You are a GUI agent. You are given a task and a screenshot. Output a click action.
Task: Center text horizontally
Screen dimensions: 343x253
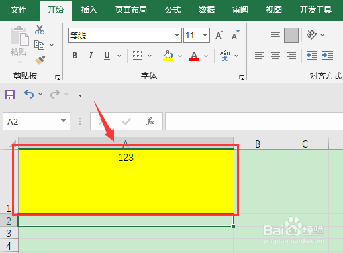click(275, 56)
